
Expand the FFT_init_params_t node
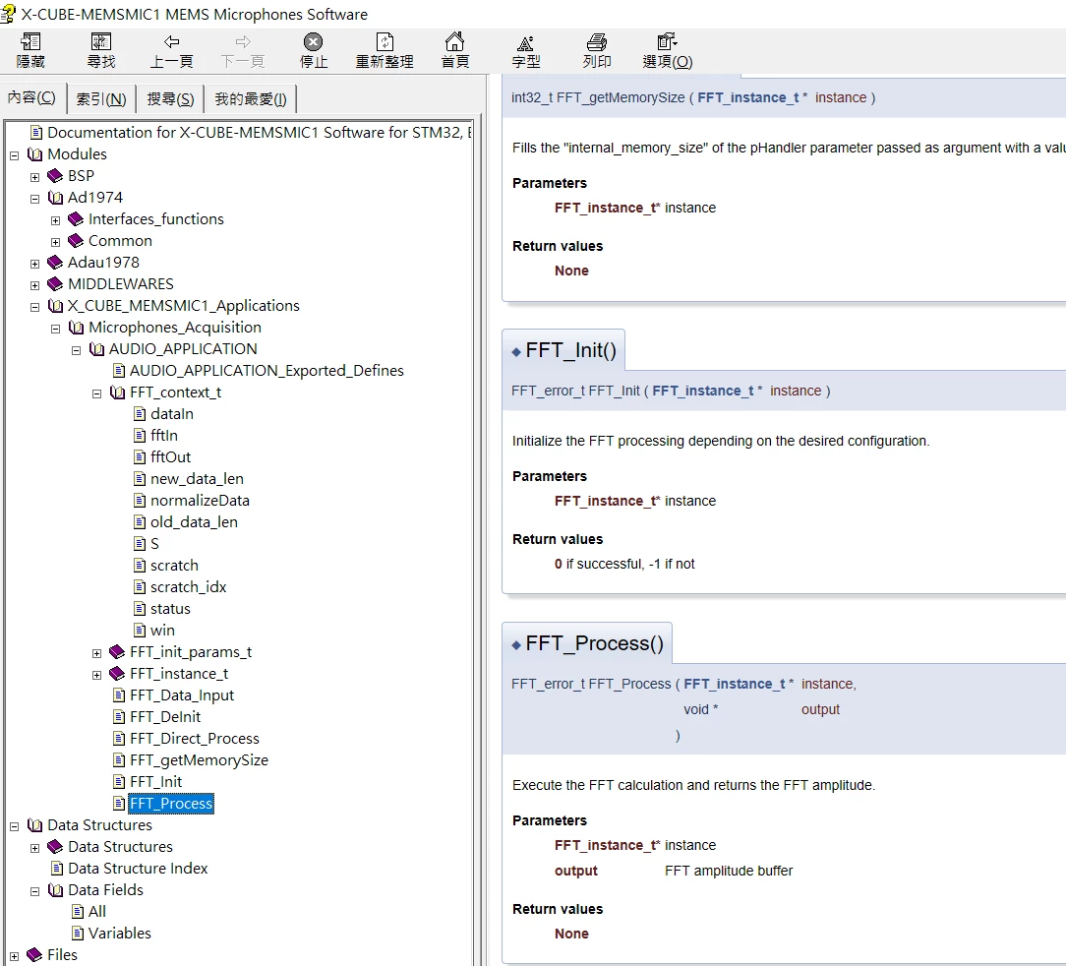[x=96, y=653]
